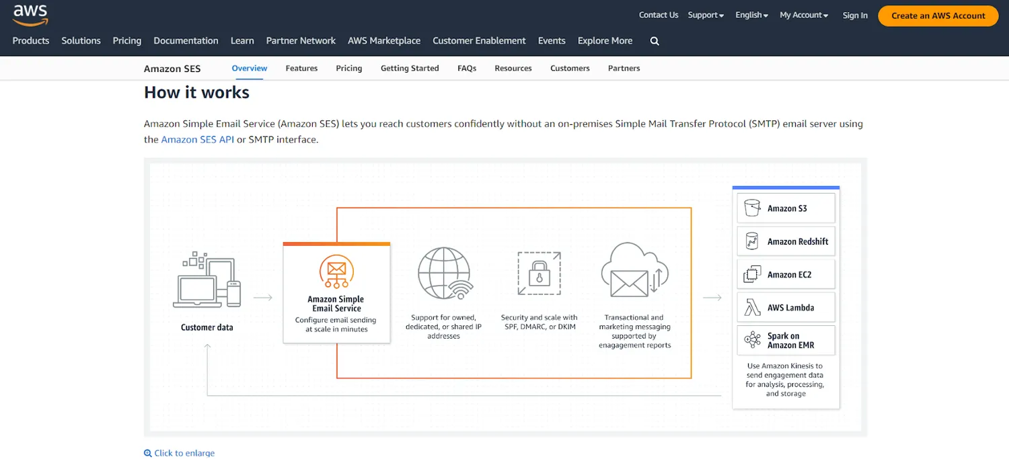Viewport: 1009px width, 459px height.
Task: Expand the Support dropdown
Action: (x=706, y=15)
